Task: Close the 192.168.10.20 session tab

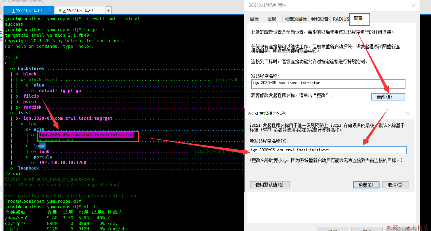Action: [x=101, y=10]
